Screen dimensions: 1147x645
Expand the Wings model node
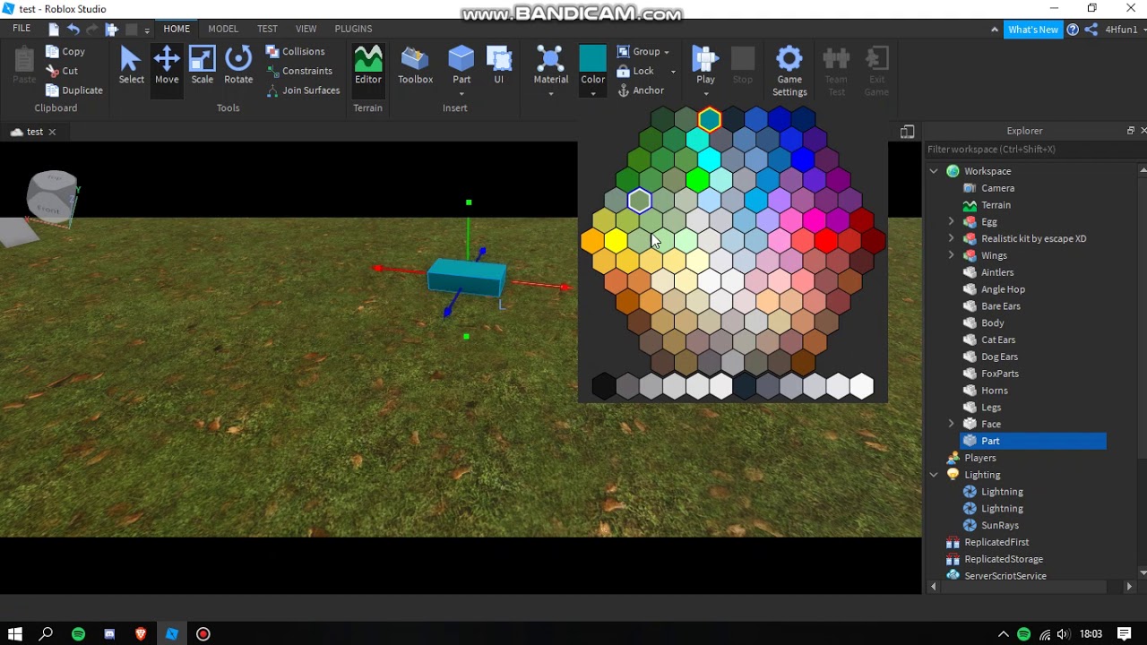click(x=951, y=256)
